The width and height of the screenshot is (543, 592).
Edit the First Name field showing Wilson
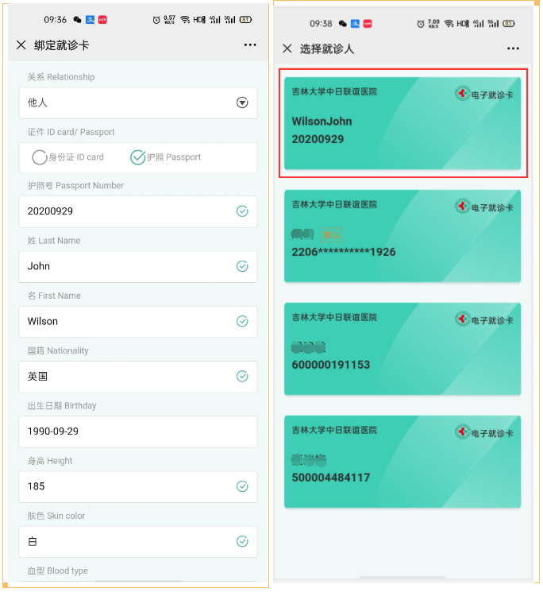tap(127, 321)
